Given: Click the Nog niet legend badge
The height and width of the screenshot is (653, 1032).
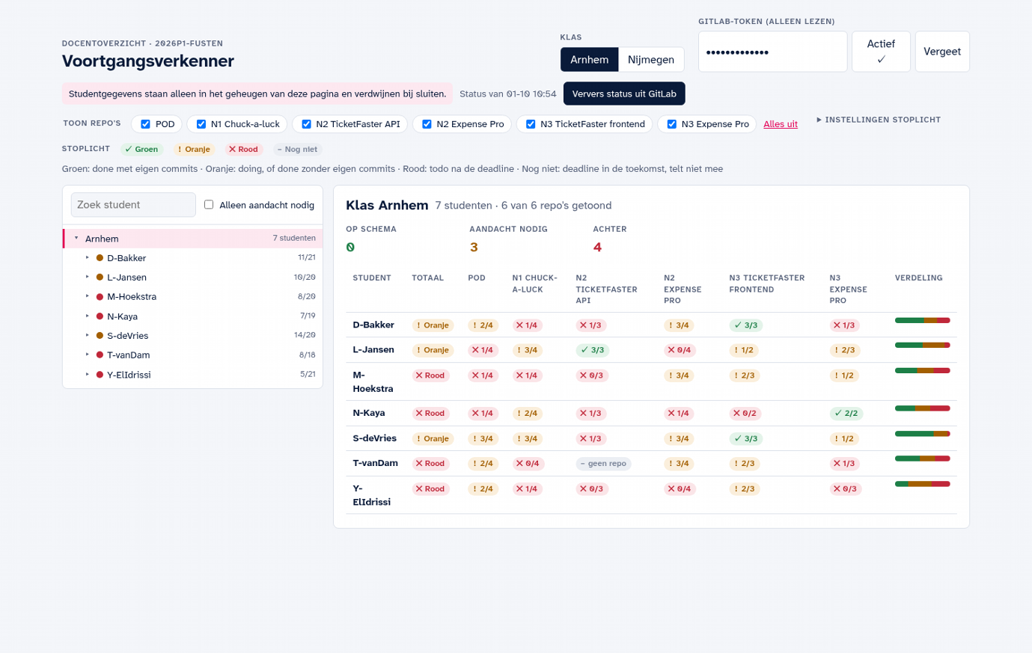Looking at the screenshot, I should click(x=297, y=150).
